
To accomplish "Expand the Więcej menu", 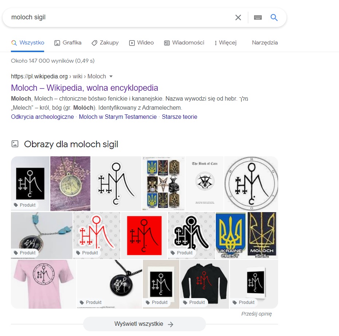I will [226, 43].
